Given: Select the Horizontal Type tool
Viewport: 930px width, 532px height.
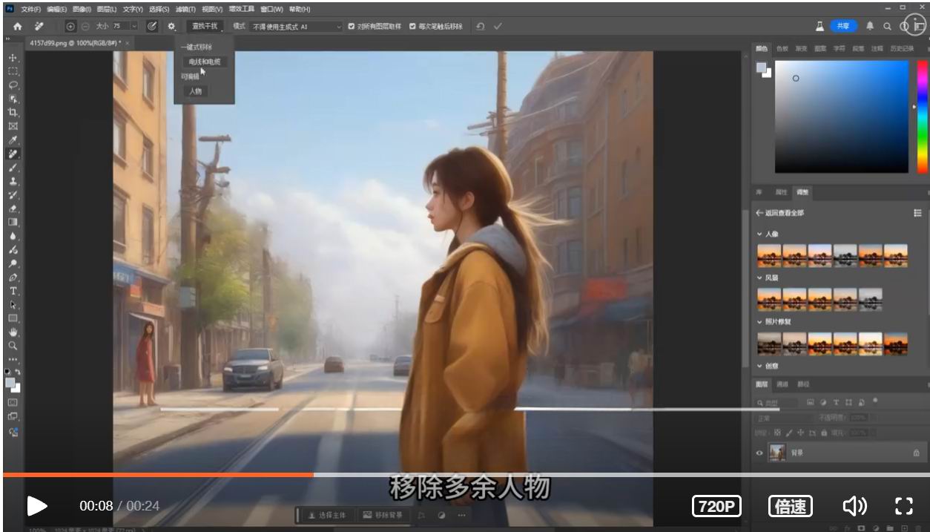Looking at the screenshot, I should click(x=13, y=291).
